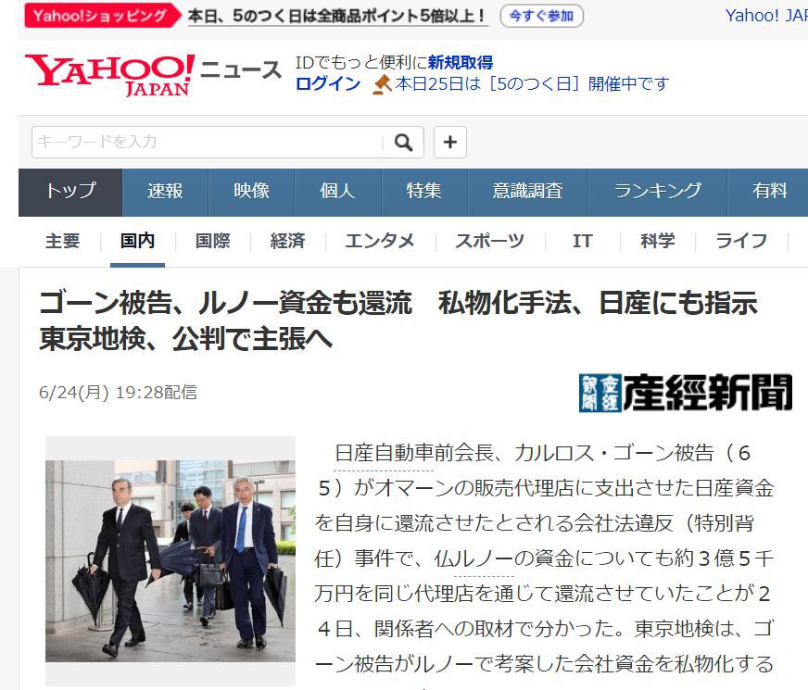Viewport: 808px width, 690px height.
Task: Open the スポーツ category
Action: pos(489,241)
